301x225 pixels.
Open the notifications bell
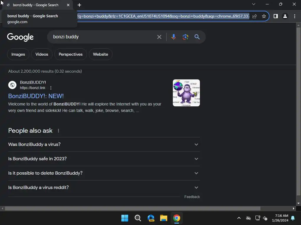coord(293,218)
